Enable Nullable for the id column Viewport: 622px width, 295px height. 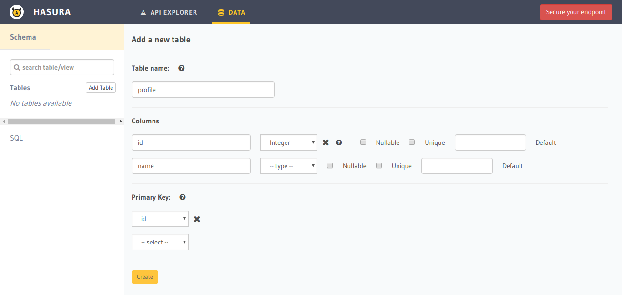(363, 142)
